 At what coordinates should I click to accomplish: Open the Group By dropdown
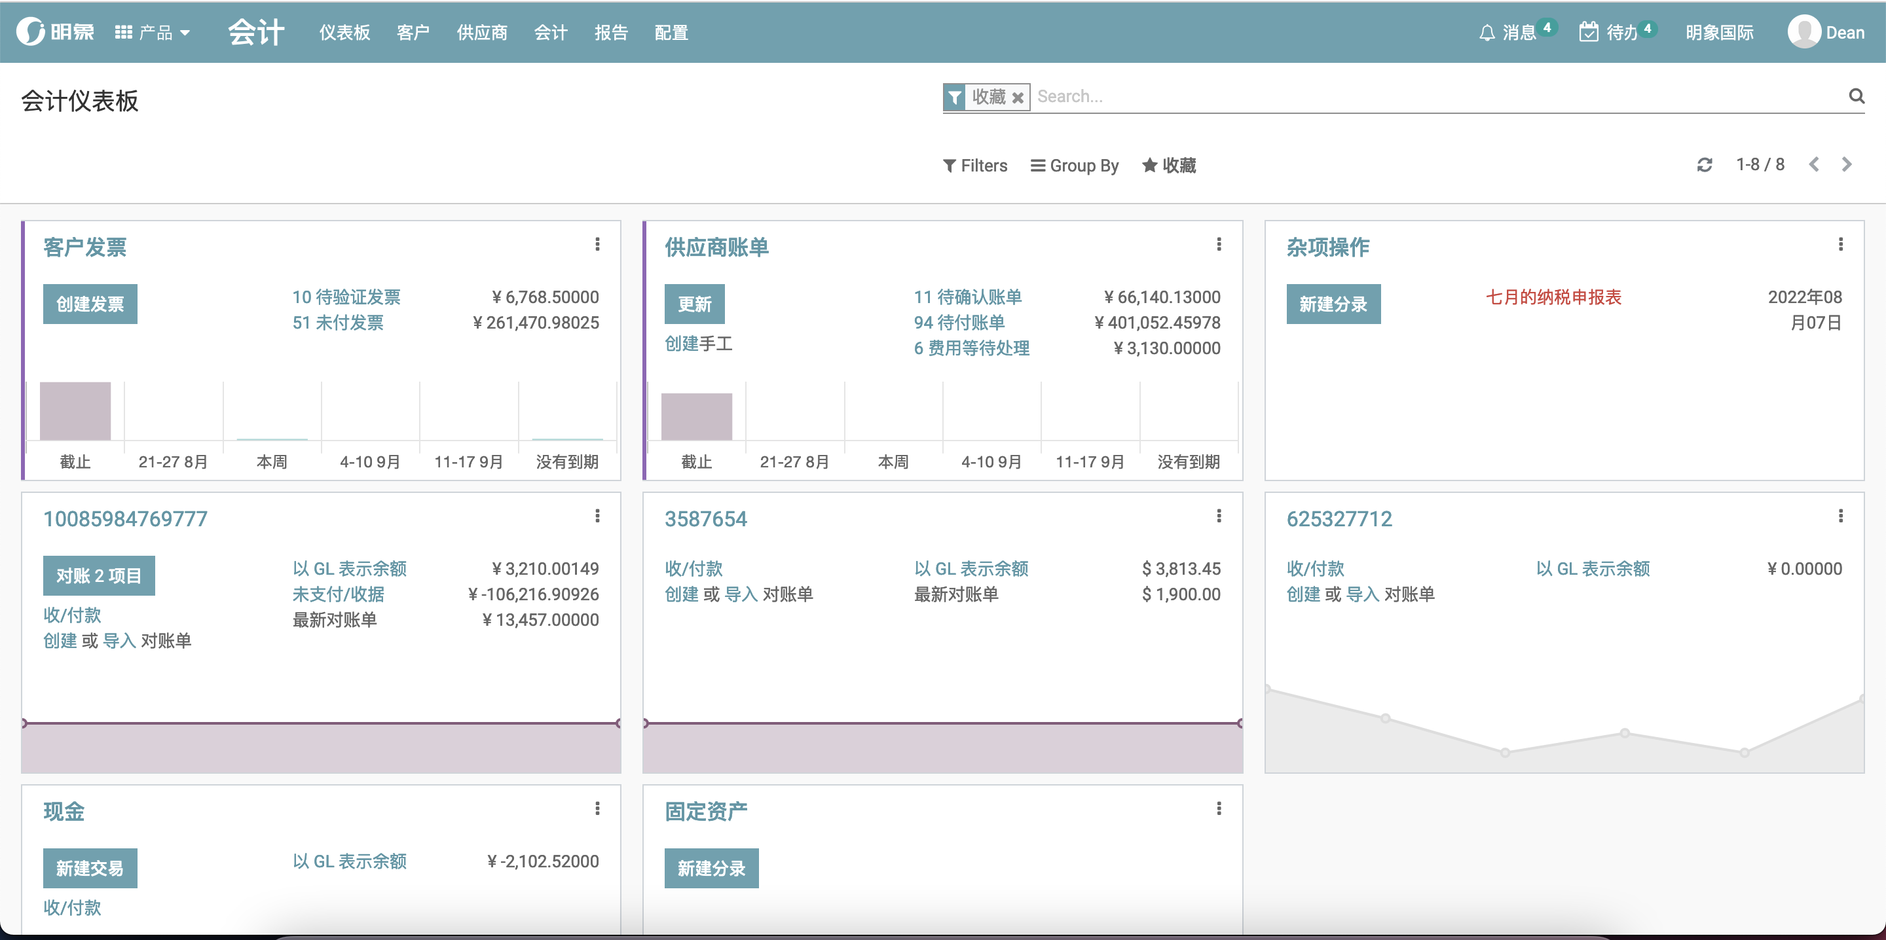tap(1074, 165)
